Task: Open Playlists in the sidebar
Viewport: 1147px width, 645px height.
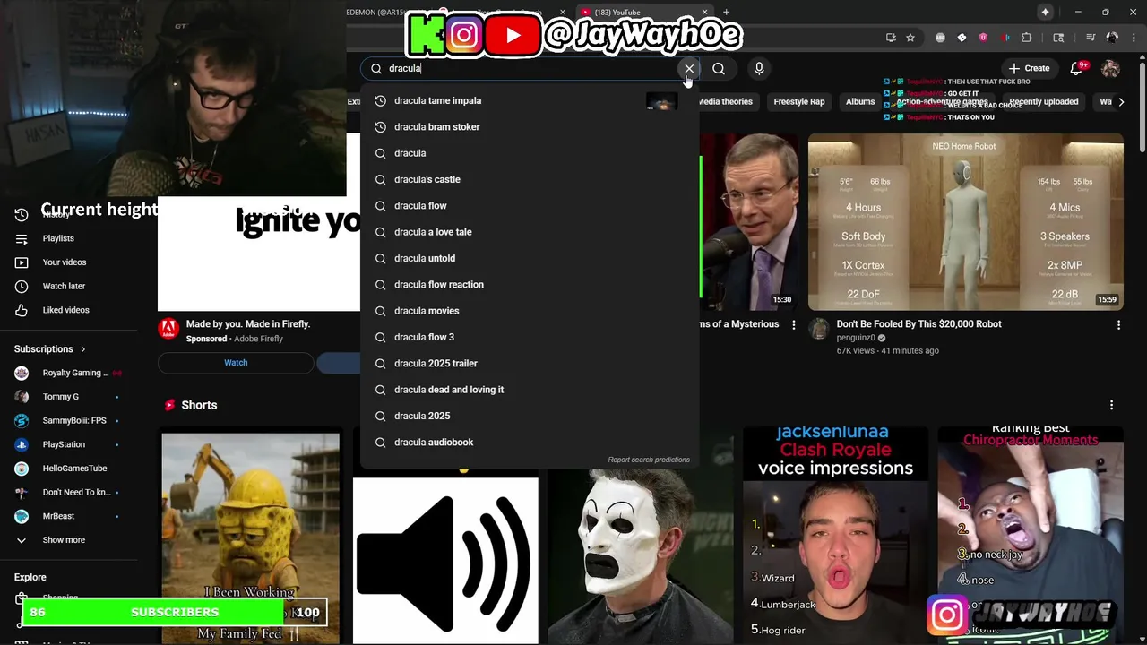Action: click(x=58, y=238)
